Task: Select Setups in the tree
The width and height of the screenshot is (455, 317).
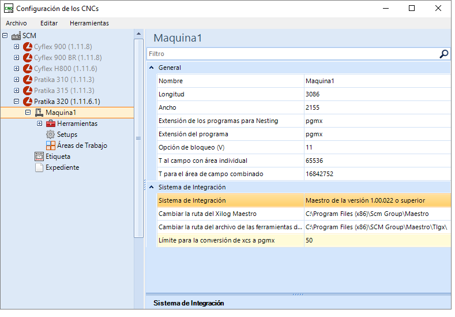Action: (x=67, y=135)
